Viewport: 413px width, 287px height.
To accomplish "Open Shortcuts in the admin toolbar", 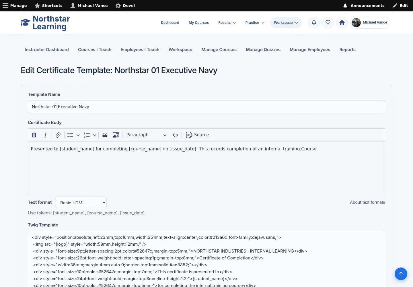I will [x=48, y=5].
